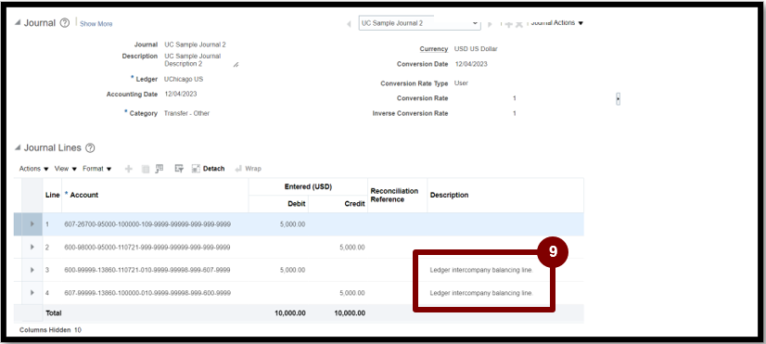Open the Actions menu in Journal Lines
This screenshot has height=344, width=766.
33,169
